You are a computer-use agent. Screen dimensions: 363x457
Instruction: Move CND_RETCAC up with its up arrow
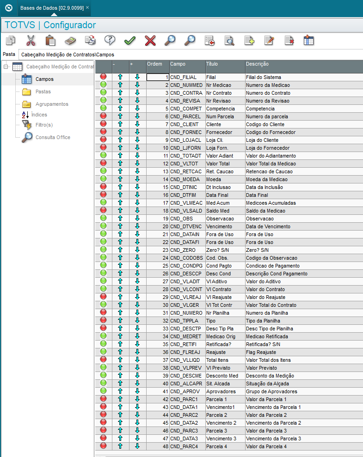(x=120, y=171)
